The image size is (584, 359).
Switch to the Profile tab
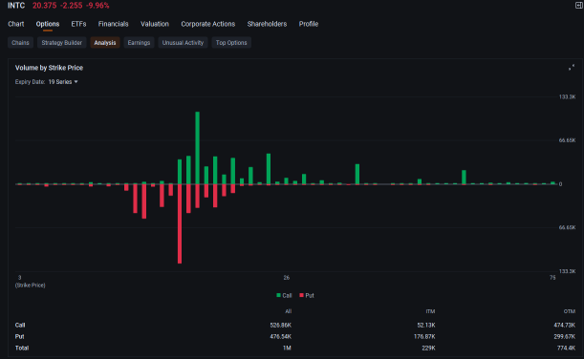[309, 24]
